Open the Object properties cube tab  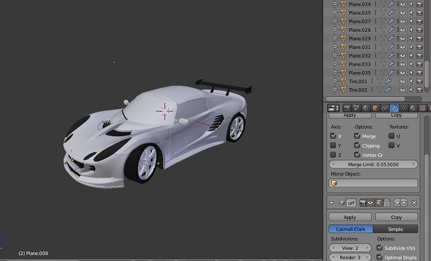(375, 108)
